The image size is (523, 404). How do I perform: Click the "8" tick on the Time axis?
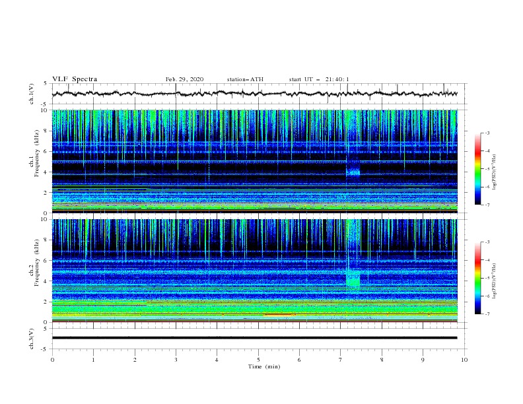pyautogui.click(x=382, y=360)
